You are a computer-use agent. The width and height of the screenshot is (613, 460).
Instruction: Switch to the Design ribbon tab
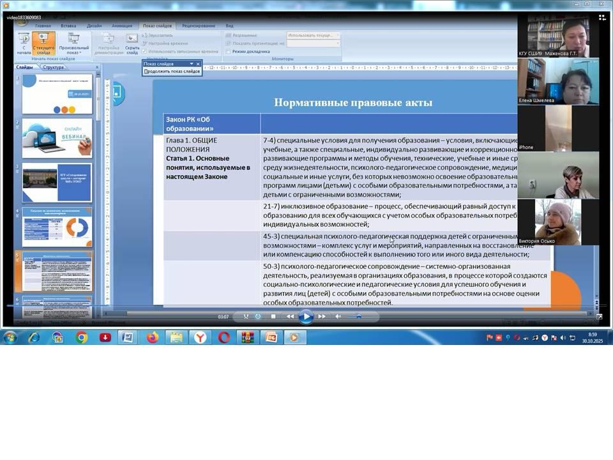95,26
